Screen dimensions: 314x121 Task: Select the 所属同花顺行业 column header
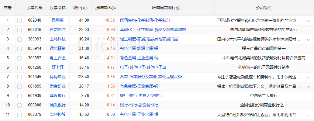pos(166,8)
